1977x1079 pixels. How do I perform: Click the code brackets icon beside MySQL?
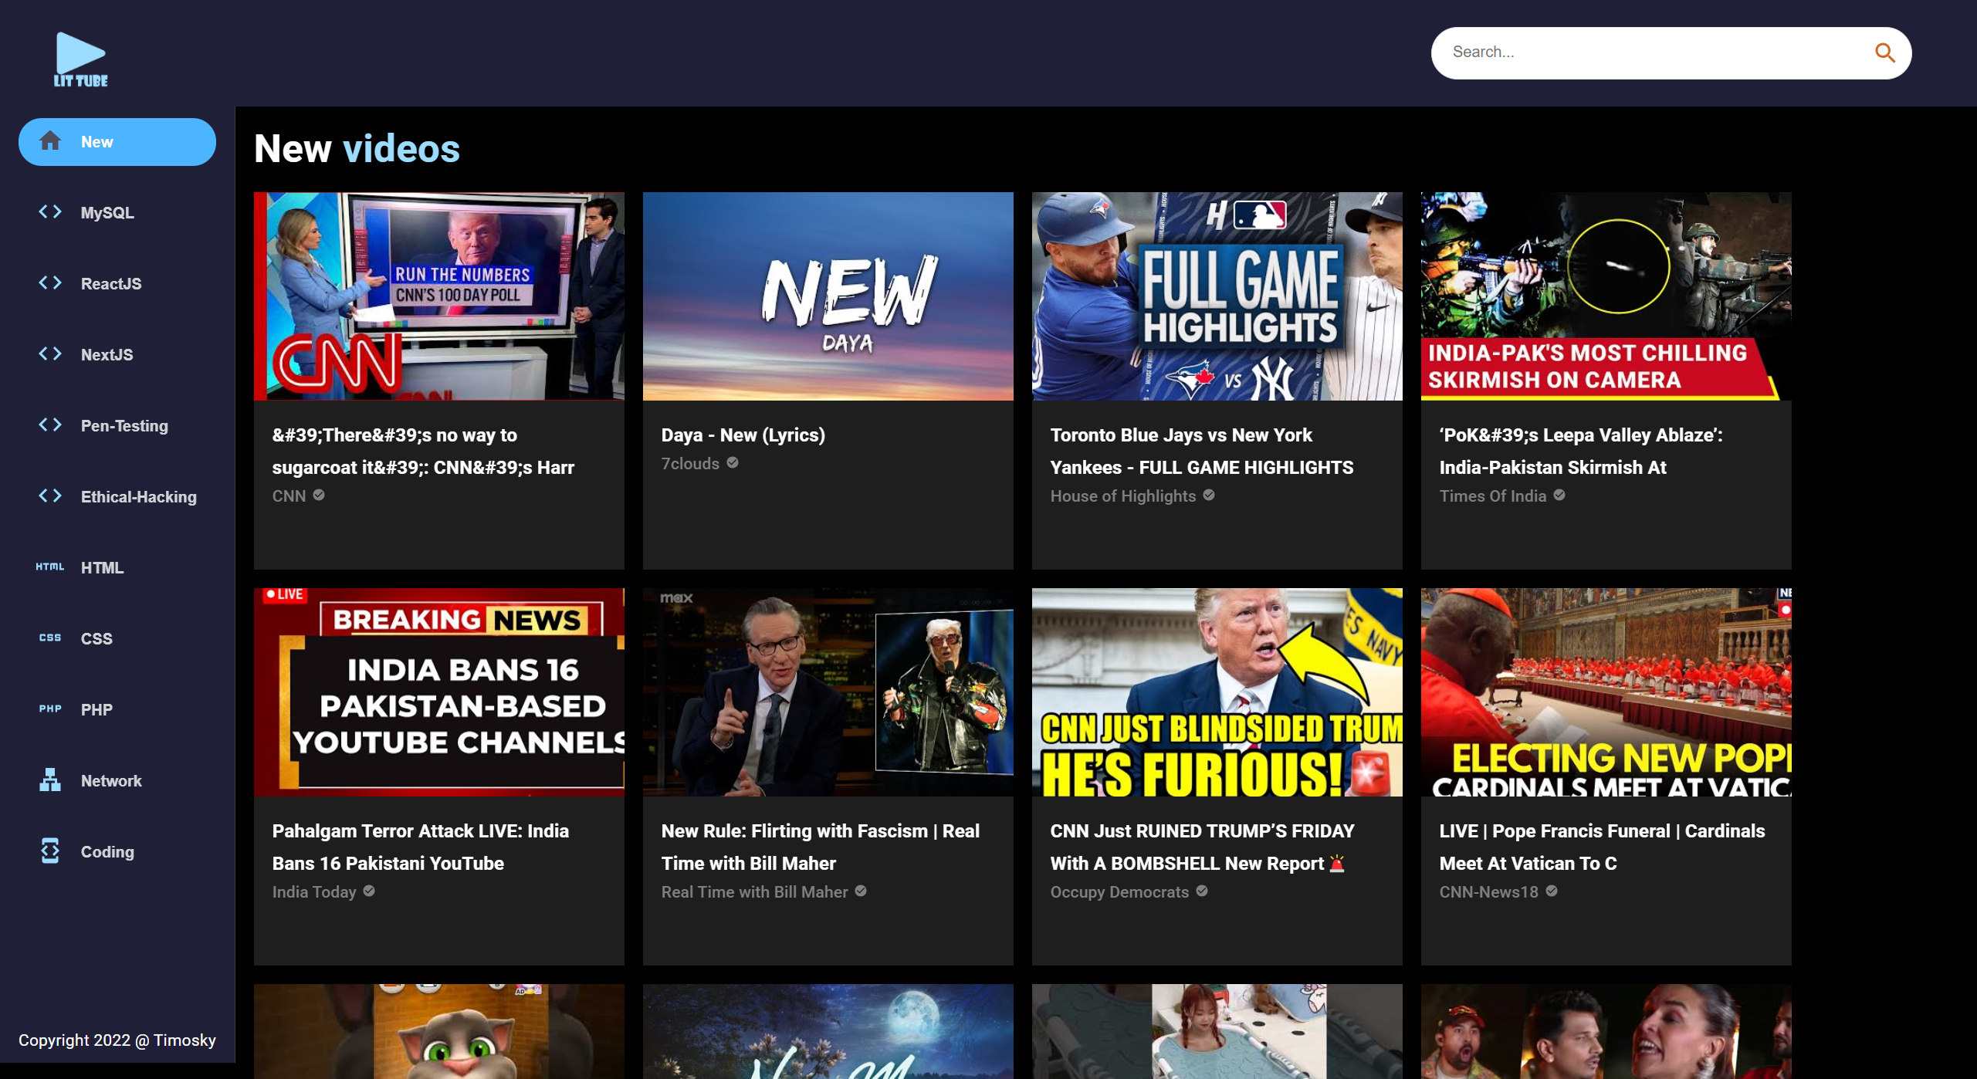(50, 211)
